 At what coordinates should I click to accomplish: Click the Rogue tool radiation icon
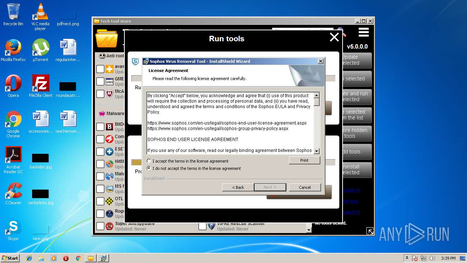109,214
